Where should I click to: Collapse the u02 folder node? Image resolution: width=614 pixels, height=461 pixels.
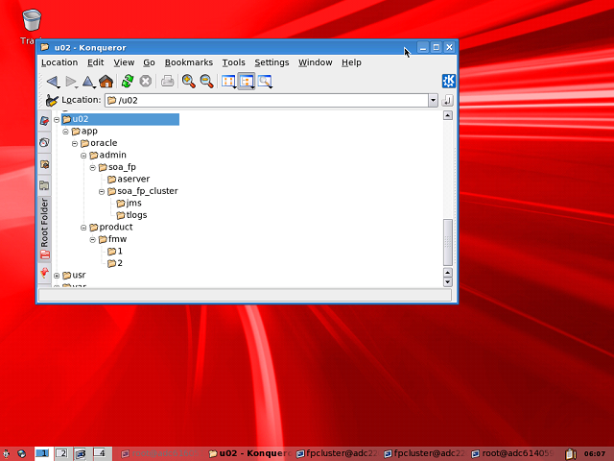click(57, 119)
